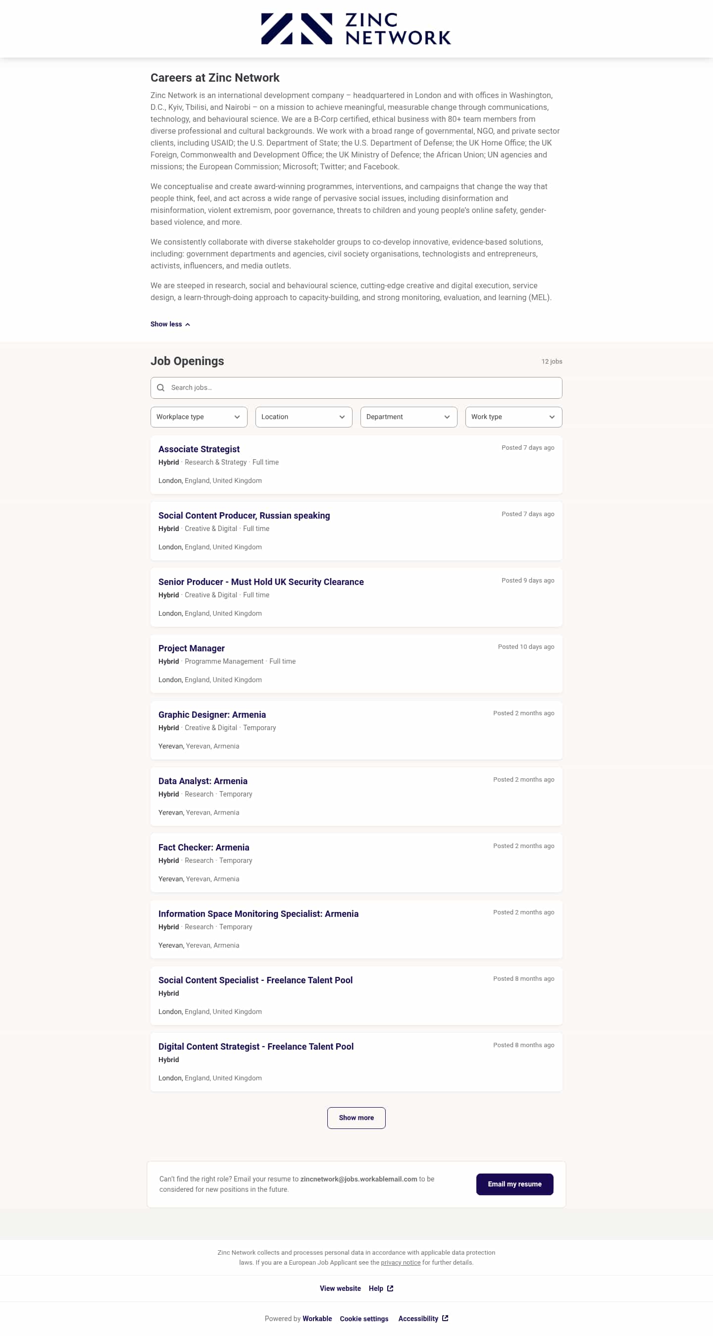This screenshot has height=1336, width=713.
Task: Open the privacy notice link
Action: click(x=400, y=1262)
